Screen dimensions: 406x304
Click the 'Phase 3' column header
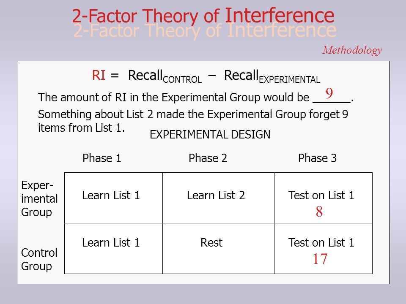318,158
